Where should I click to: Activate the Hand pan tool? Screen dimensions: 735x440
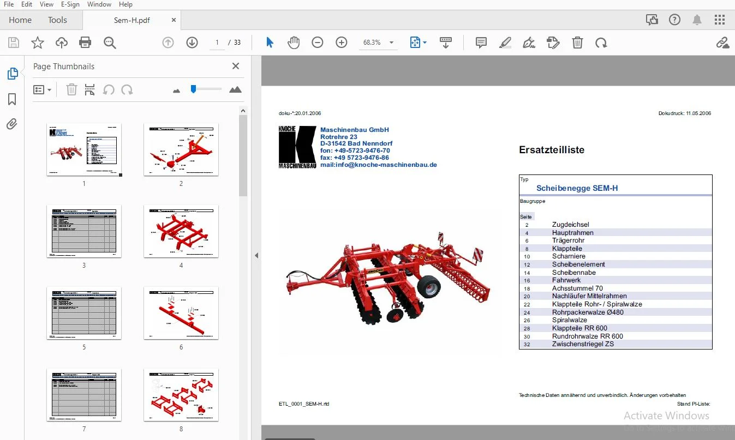[x=294, y=43]
